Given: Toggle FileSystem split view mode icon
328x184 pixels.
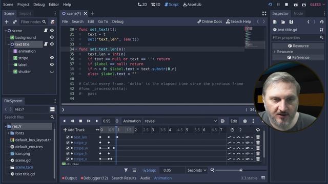Looking at the screenshot, I should [52, 109].
